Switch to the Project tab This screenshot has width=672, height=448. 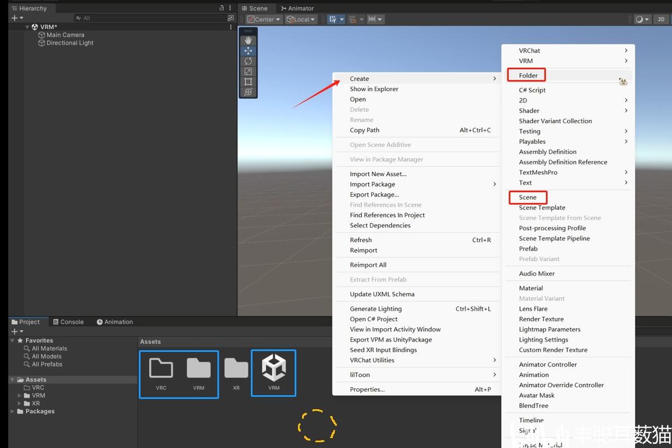(x=25, y=322)
